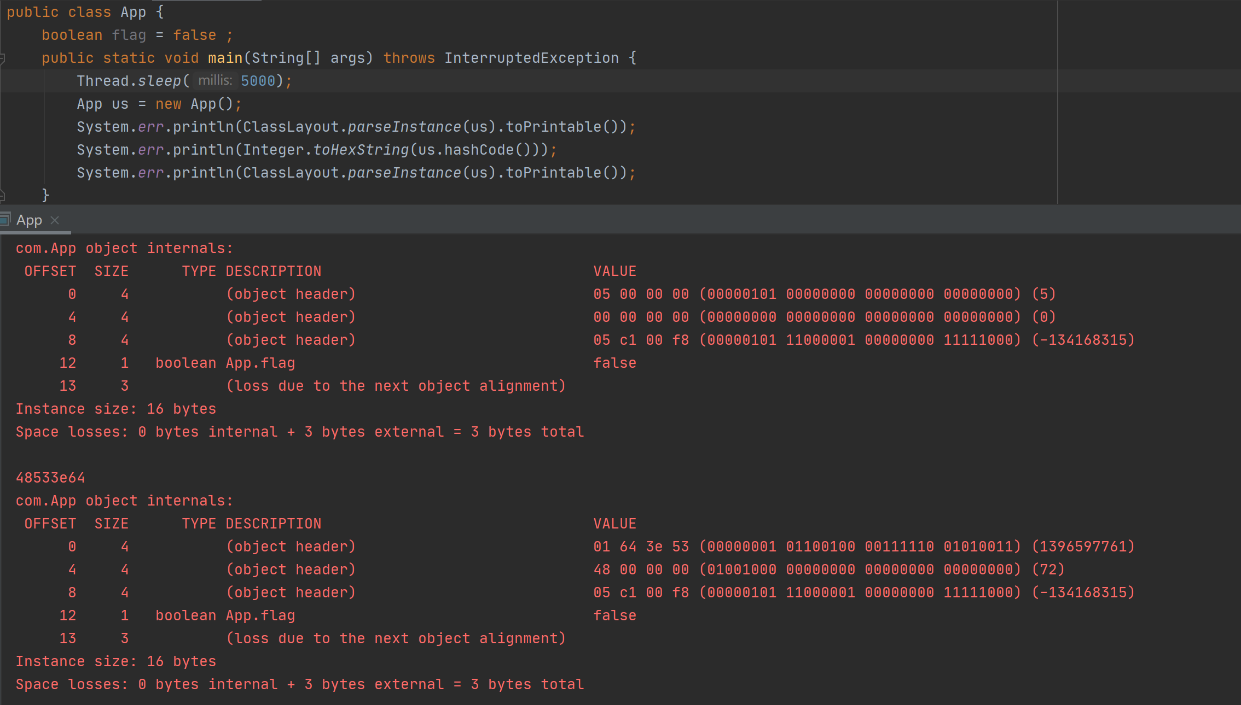Screen dimensions: 1241x705
Task: Click the closing fold marker of main
Action: pyautogui.click(x=2, y=195)
